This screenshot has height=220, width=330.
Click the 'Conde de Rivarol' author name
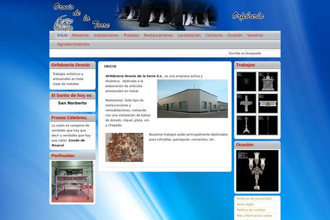pos(68,143)
